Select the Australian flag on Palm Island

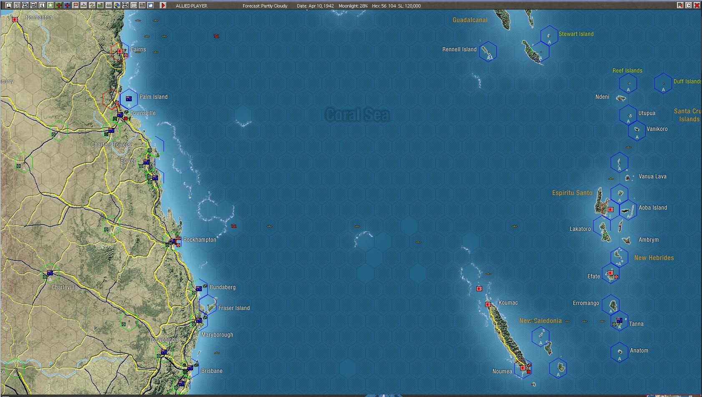tap(129, 99)
